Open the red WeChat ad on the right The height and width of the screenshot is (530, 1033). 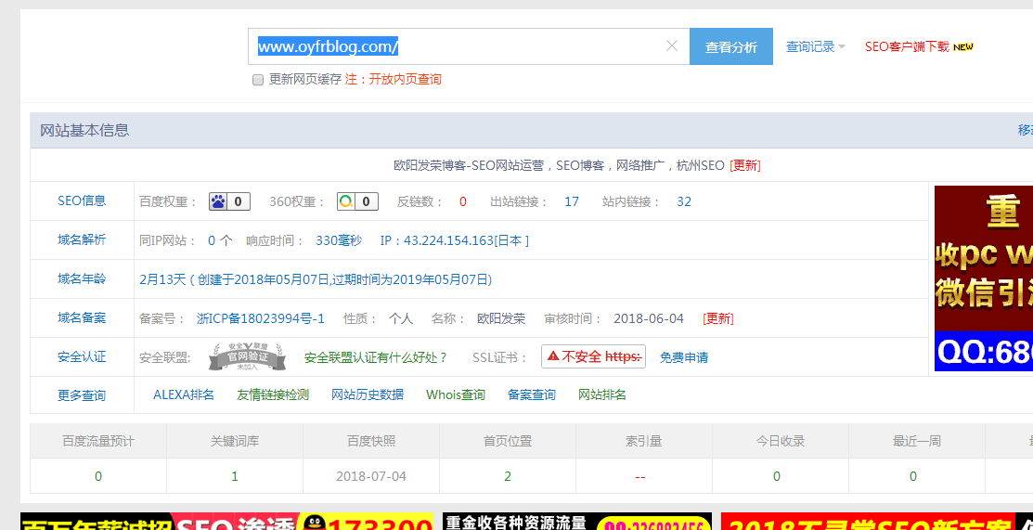pyautogui.click(x=984, y=278)
